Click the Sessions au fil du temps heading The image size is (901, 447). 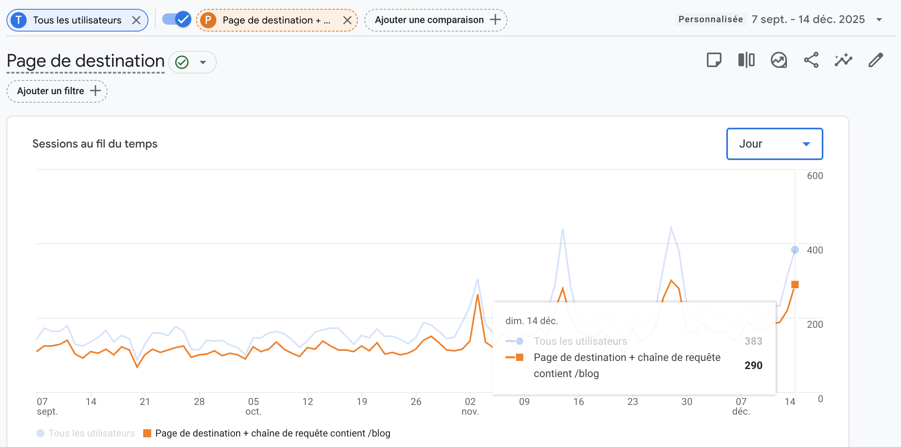95,144
